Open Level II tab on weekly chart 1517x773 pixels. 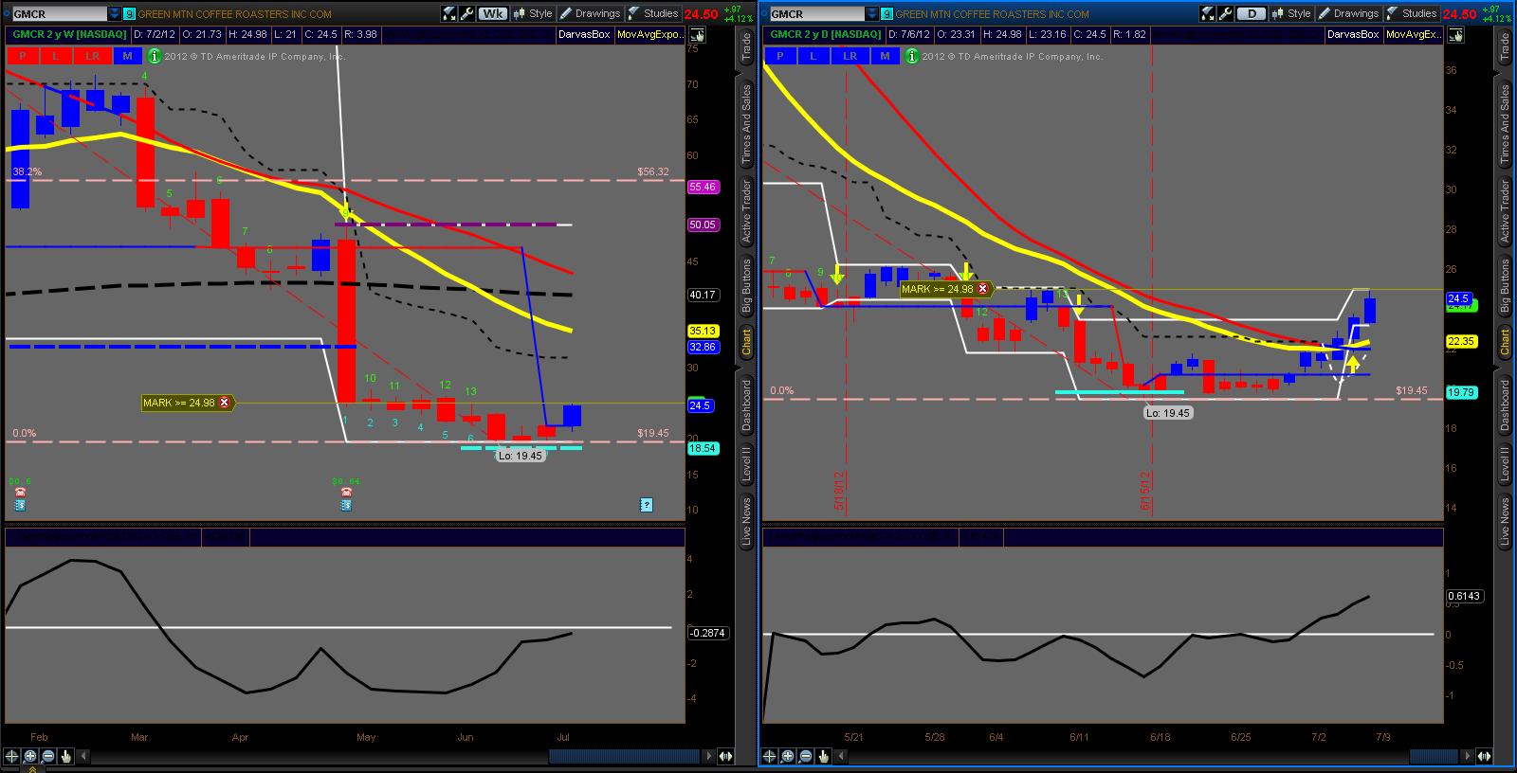coord(746,464)
